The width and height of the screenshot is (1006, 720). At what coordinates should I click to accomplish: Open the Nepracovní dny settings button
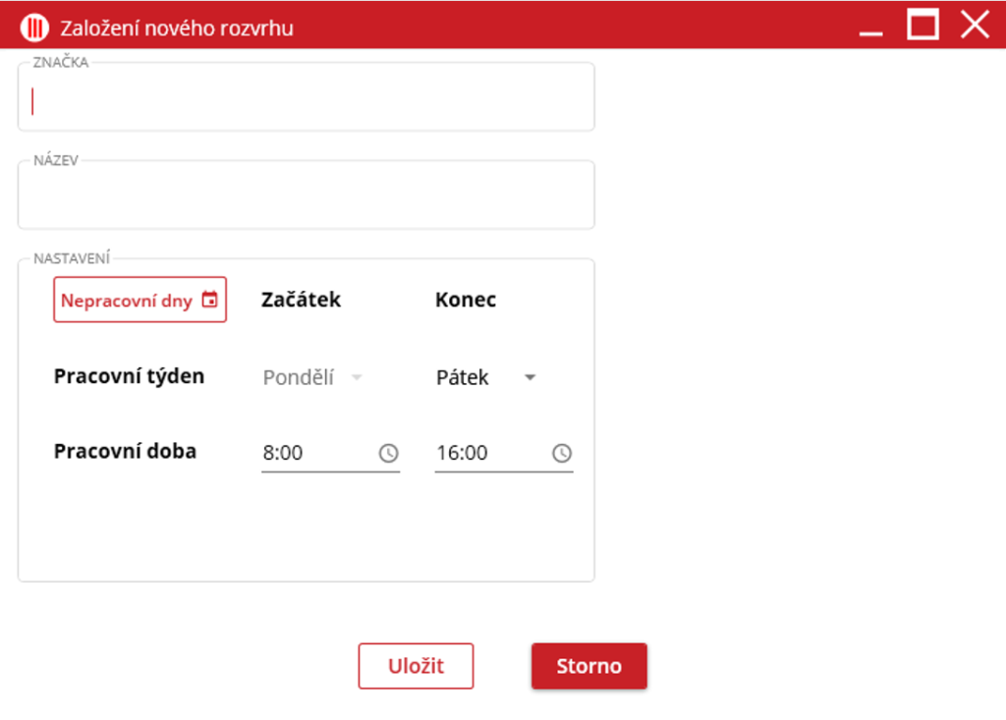tap(128, 301)
